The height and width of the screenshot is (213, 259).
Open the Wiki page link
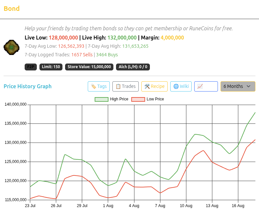(x=181, y=86)
